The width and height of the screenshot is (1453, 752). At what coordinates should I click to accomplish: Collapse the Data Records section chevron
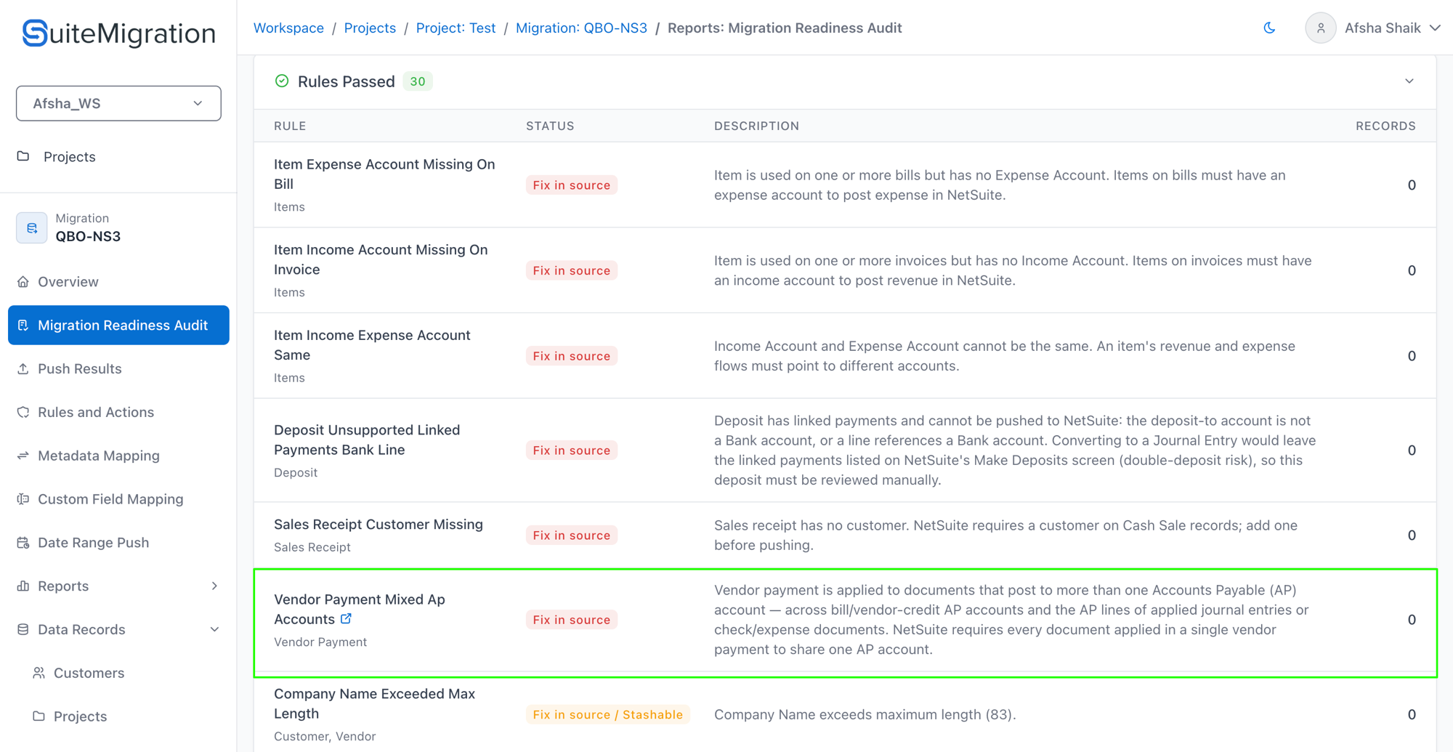click(x=214, y=629)
